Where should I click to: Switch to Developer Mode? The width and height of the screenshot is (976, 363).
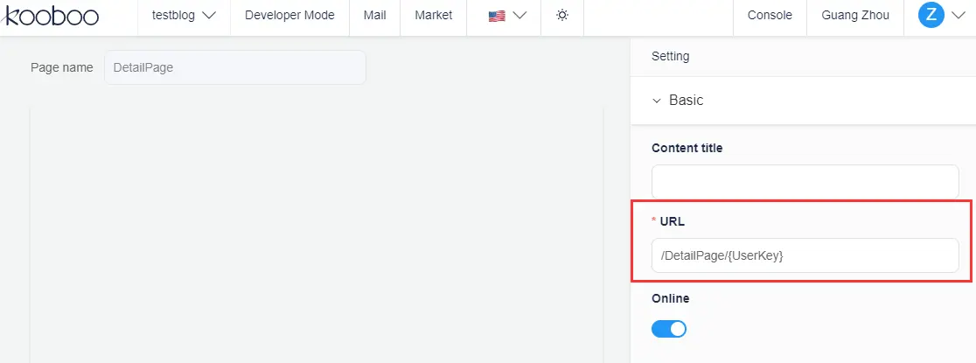click(289, 15)
